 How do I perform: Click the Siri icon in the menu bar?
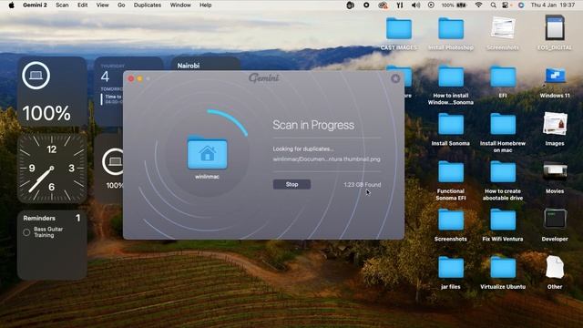pyautogui.click(x=521, y=5)
